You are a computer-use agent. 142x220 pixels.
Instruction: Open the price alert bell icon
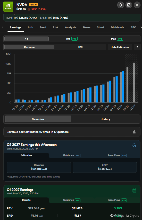tap(121, 5)
